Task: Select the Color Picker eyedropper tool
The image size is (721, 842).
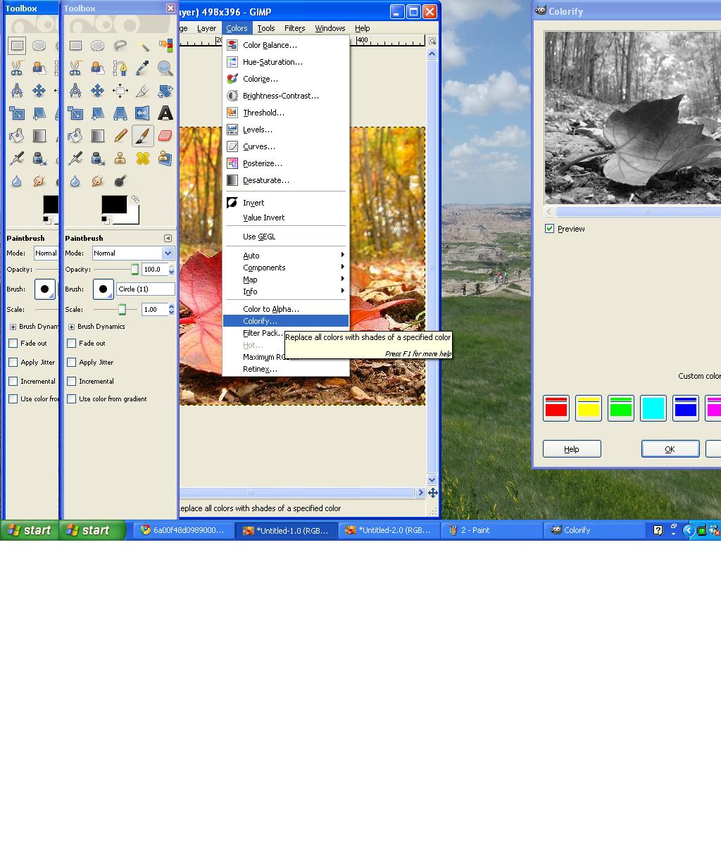Action: tap(143, 68)
